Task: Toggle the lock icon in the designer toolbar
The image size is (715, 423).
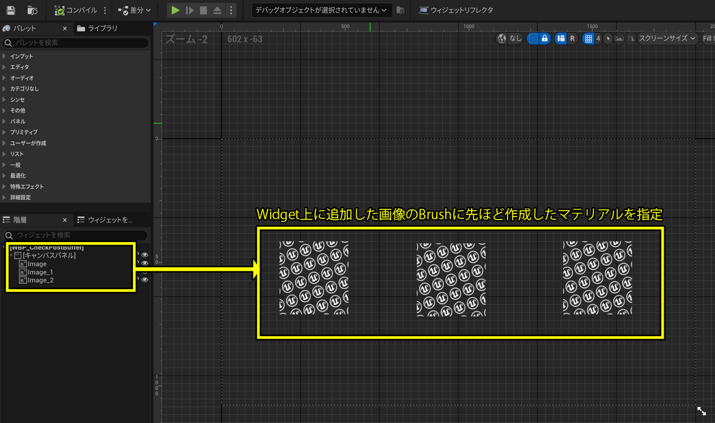Action: pyautogui.click(x=545, y=38)
